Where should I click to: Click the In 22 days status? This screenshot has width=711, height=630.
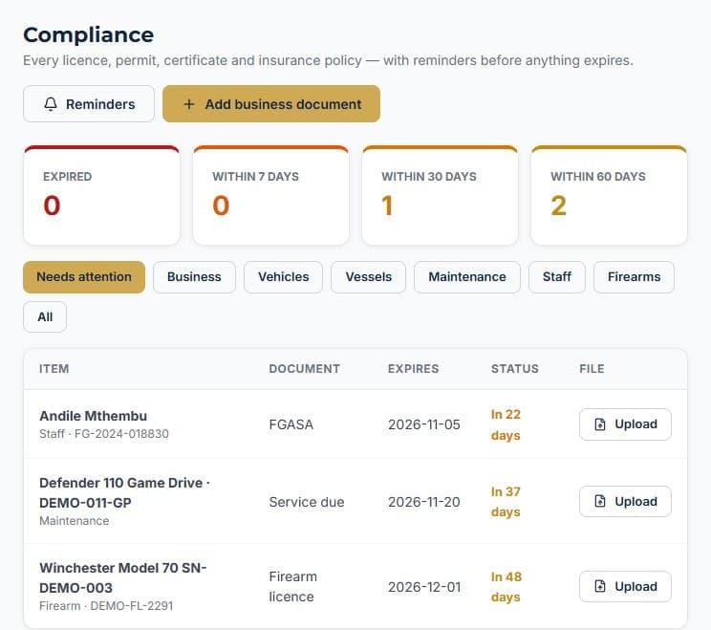(x=506, y=424)
